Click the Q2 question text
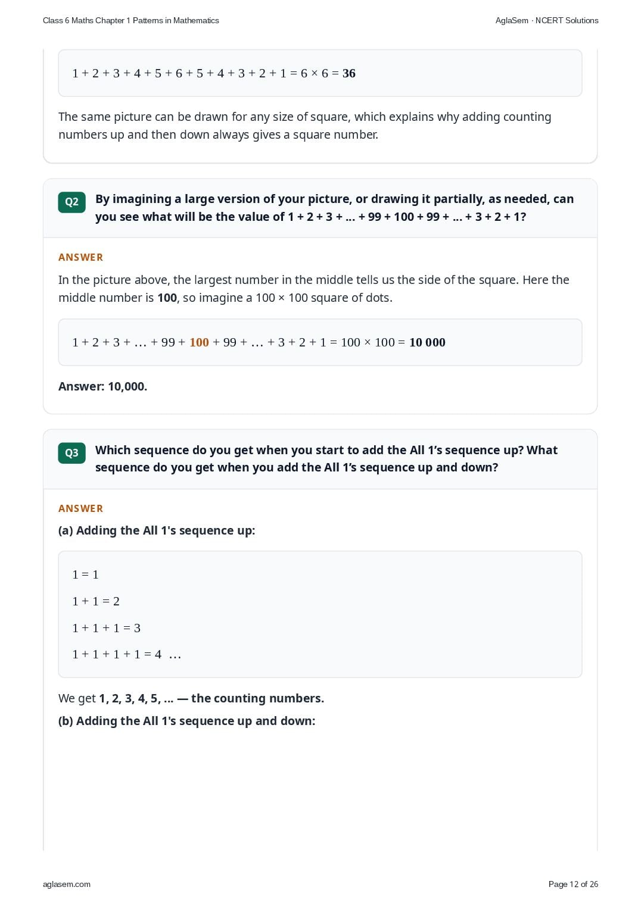The width and height of the screenshot is (641, 906). click(x=334, y=208)
